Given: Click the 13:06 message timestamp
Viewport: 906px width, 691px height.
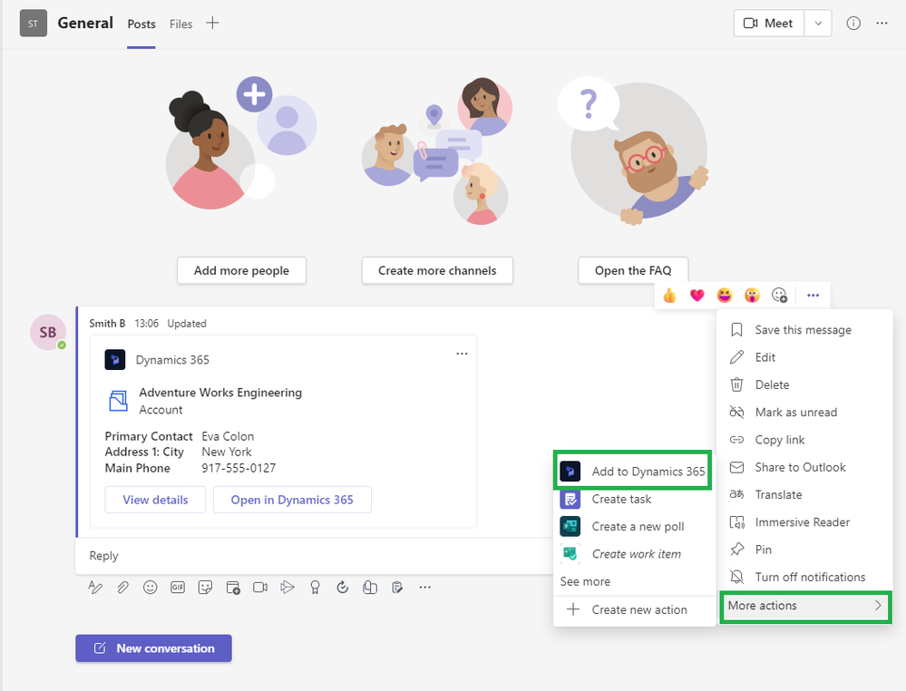Looking at the screenshot, I should click(147, 324).
